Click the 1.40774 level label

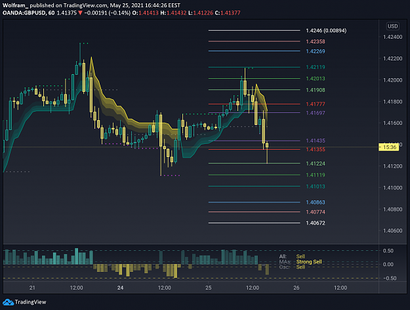tap(316, 212)
